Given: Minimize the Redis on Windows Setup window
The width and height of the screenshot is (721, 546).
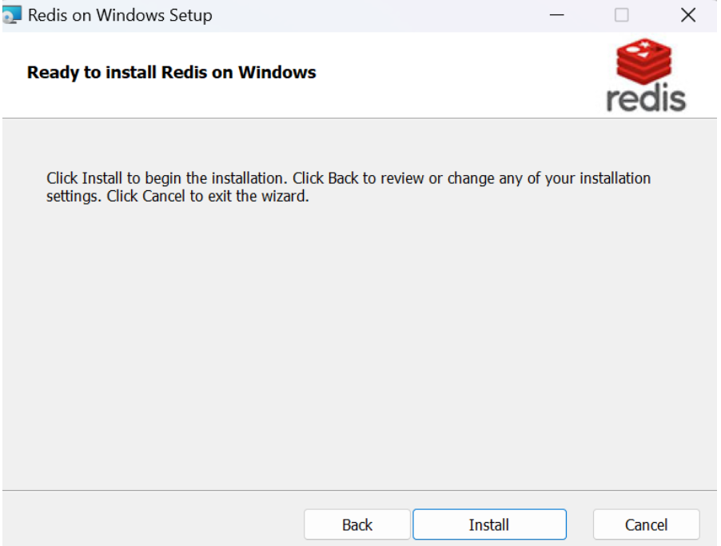Looking at the screenshot, I should pos(556,15).
